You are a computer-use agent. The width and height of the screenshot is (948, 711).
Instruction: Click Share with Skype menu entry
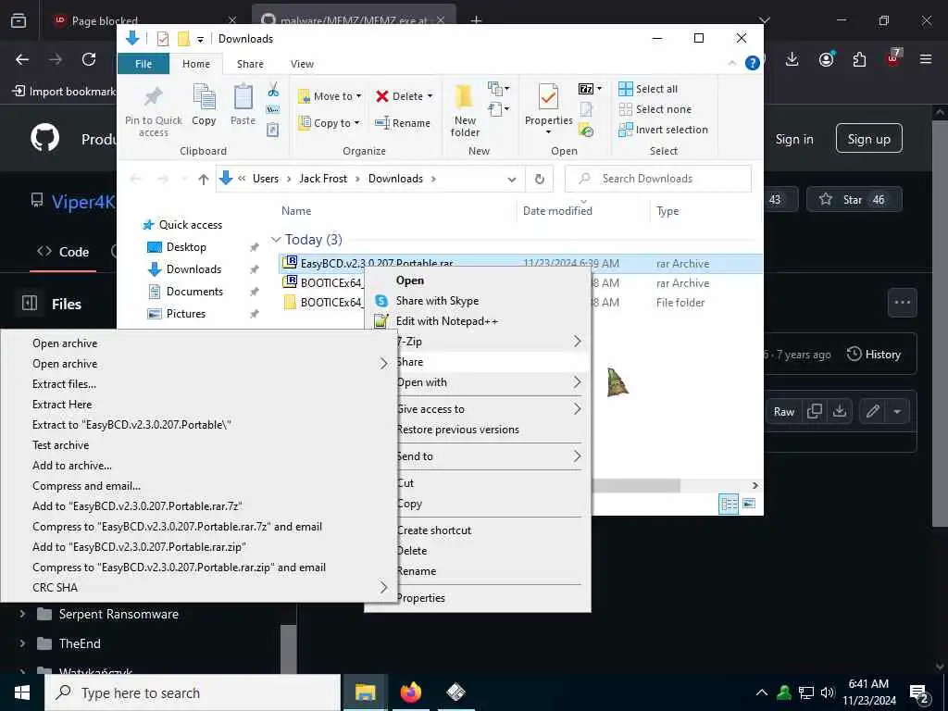[477, 301]
